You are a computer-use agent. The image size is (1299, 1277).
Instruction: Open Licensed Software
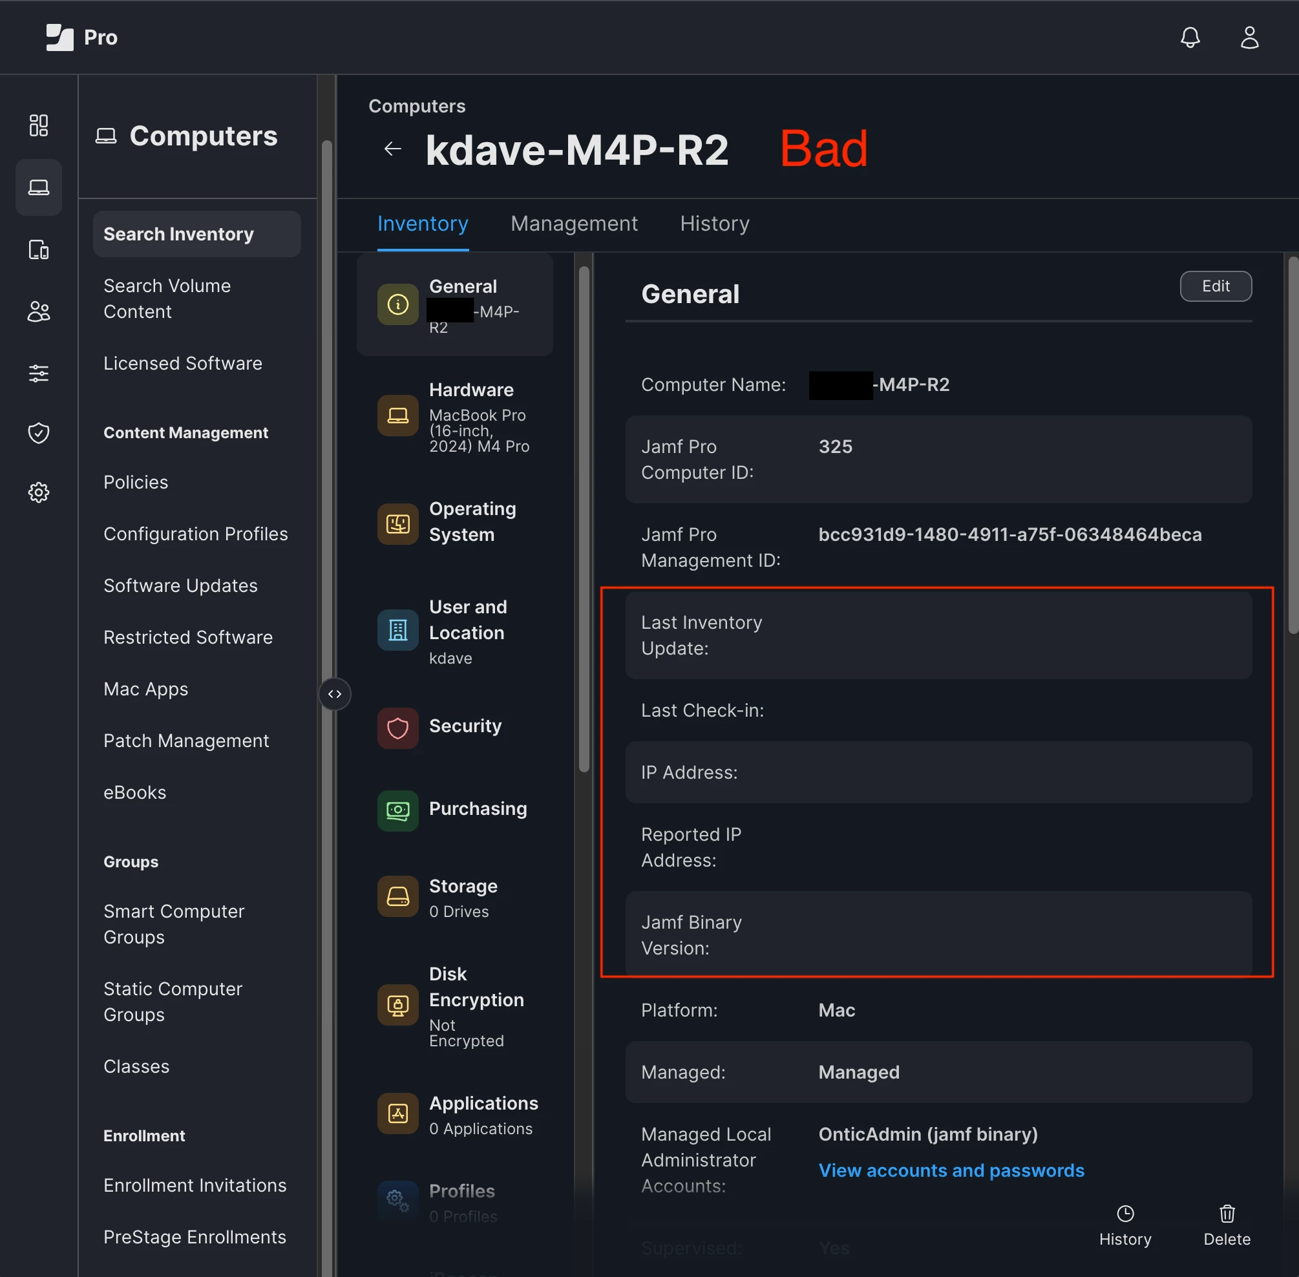coord(182,363)
